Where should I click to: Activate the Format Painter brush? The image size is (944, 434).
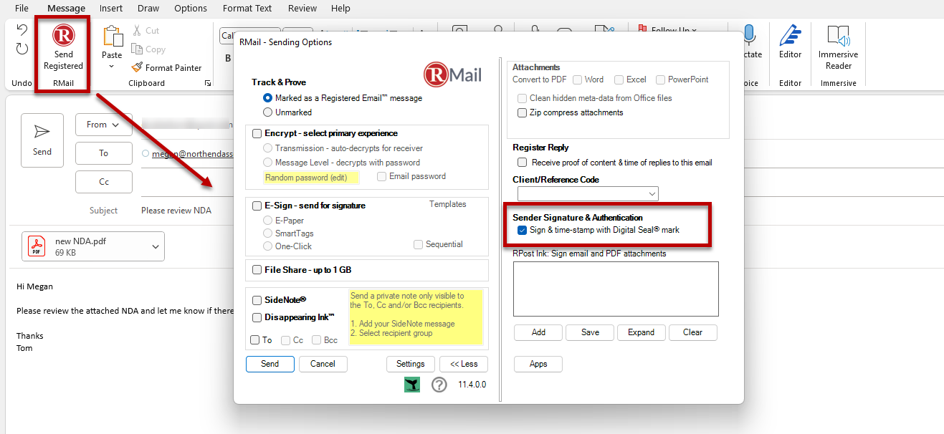coord(138,67)
